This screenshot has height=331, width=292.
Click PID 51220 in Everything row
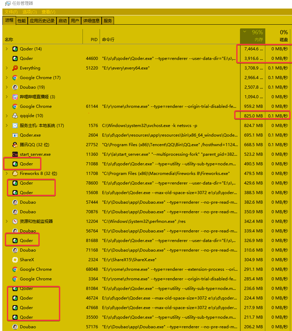[x=92, y=68]
